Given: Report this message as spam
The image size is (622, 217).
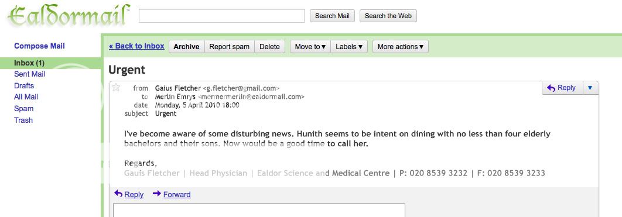Looking at the screenshot, I should point(229,46).
